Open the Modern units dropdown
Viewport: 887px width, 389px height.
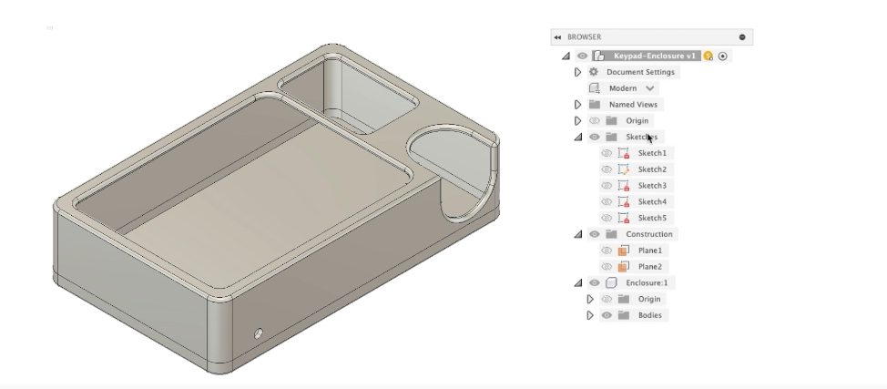pyautogui.click(x=650, y=88)
